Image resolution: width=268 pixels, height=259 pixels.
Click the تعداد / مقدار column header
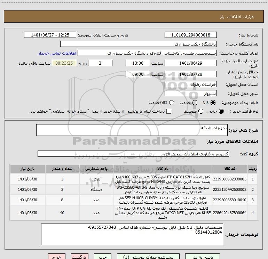[62, 169]
